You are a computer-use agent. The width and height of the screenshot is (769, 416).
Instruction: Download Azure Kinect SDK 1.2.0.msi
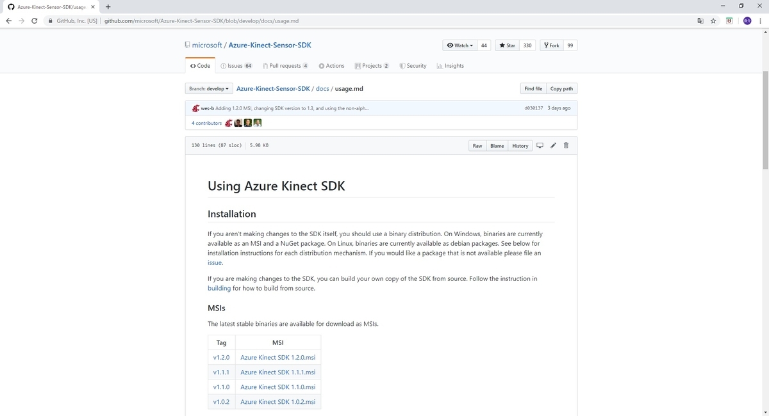point(278,358)
